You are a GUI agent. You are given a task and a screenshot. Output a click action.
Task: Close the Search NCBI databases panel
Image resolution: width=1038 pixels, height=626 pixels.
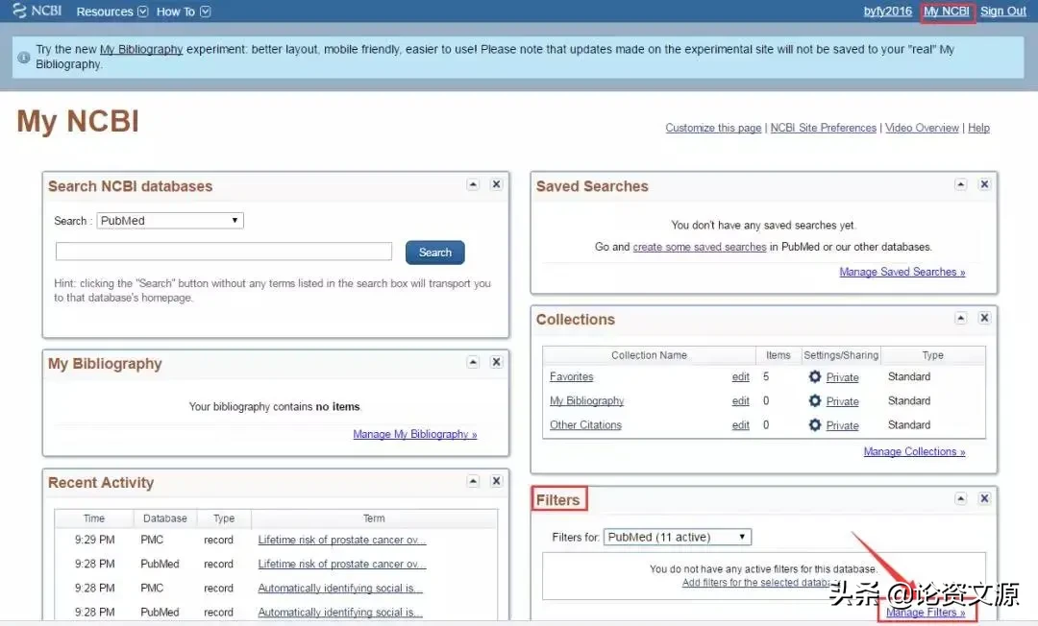(496, 184)
